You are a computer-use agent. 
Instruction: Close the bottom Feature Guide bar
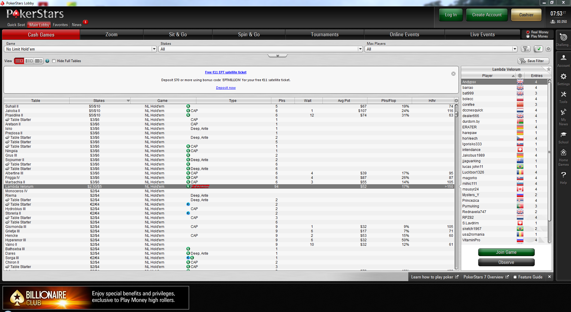click(x=549, y=277)
